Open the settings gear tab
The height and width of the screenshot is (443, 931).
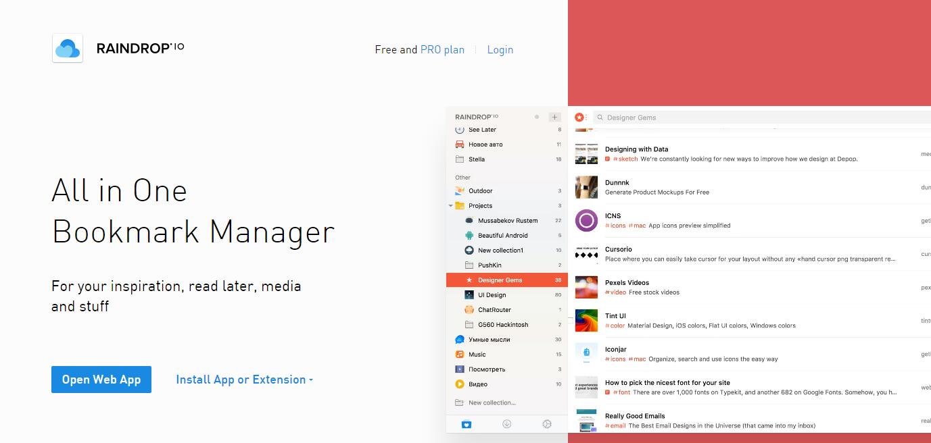click(x=547, y=424)
